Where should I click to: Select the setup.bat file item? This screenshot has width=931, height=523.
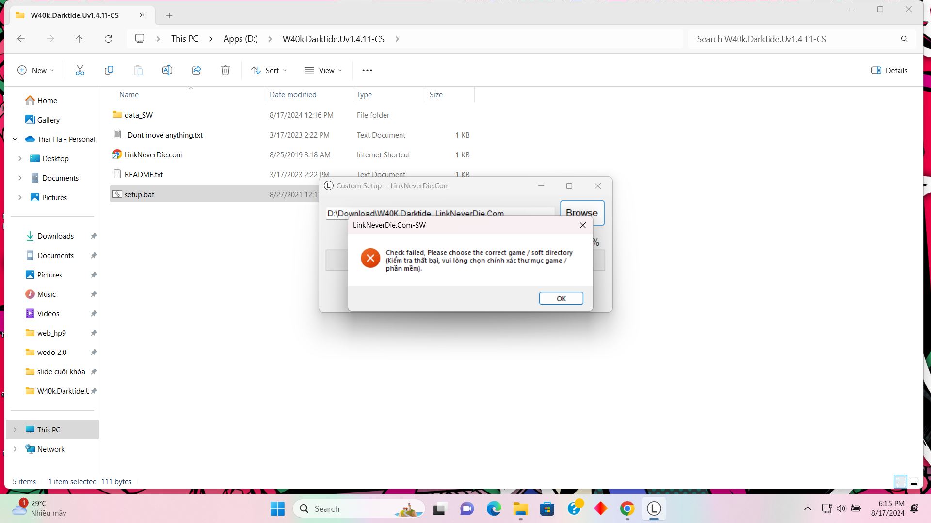tap(139, 194)
